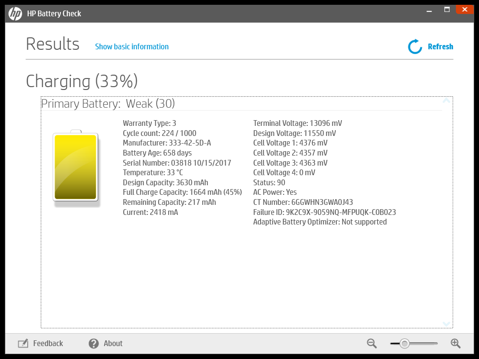The height and width of the screenshot is (359, 479).
Task: Select Warranty Type: 3 line
Action: (149, 123)
